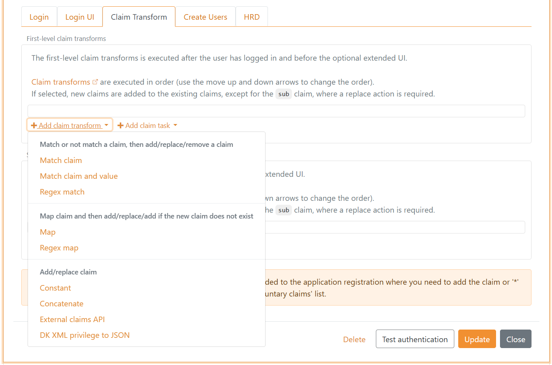Click the plus icon on Add claim transform
Screen dimensions: 552x365
[35, 125]
